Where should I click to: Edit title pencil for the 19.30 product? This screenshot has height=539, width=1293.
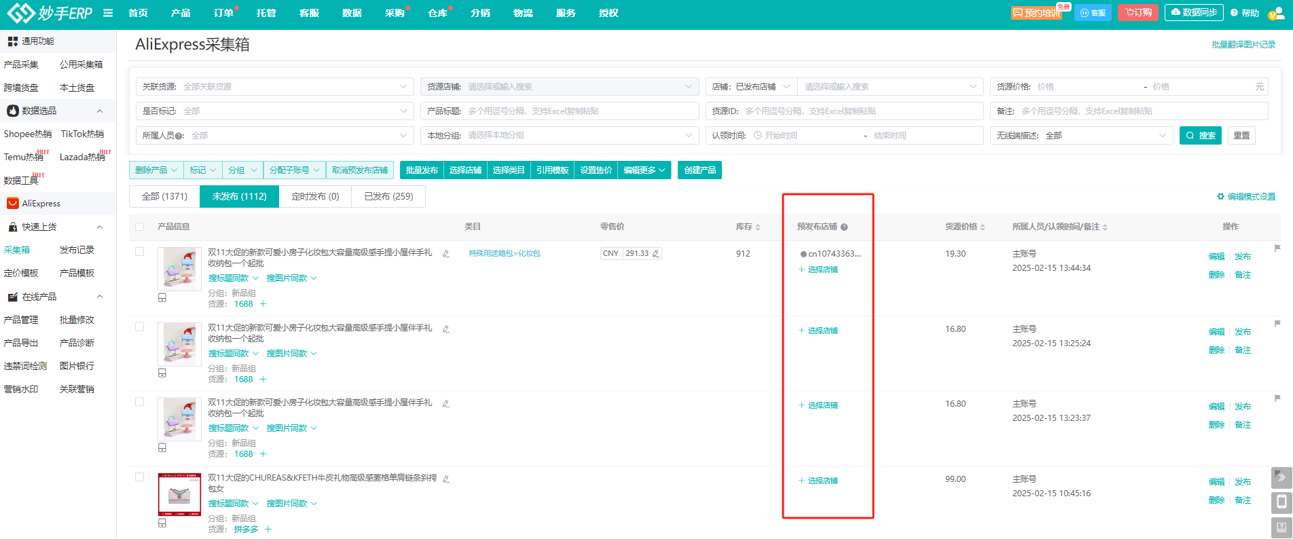(x=446, y=253)
